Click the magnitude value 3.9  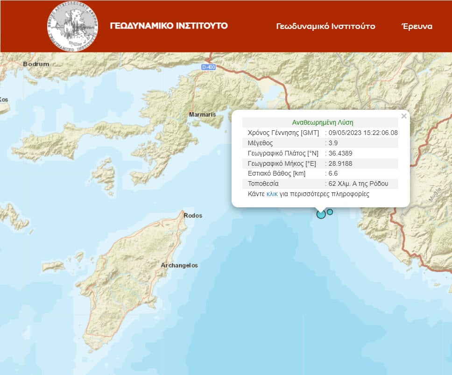click(x=333, y=143)
